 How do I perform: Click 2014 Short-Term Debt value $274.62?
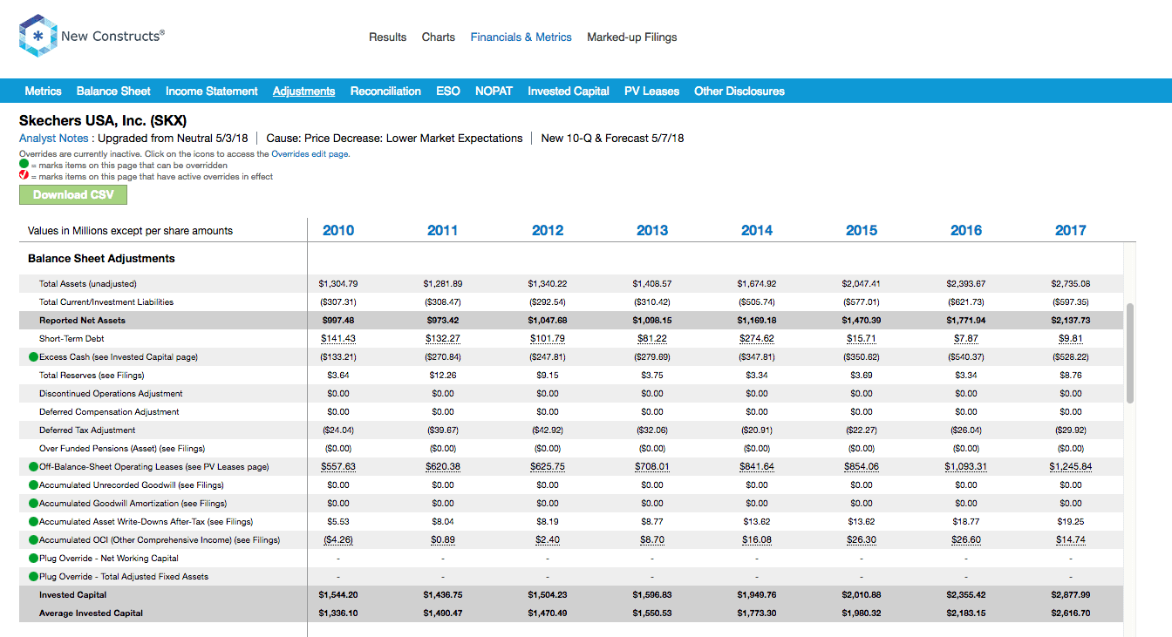click(x=757, y=338)
